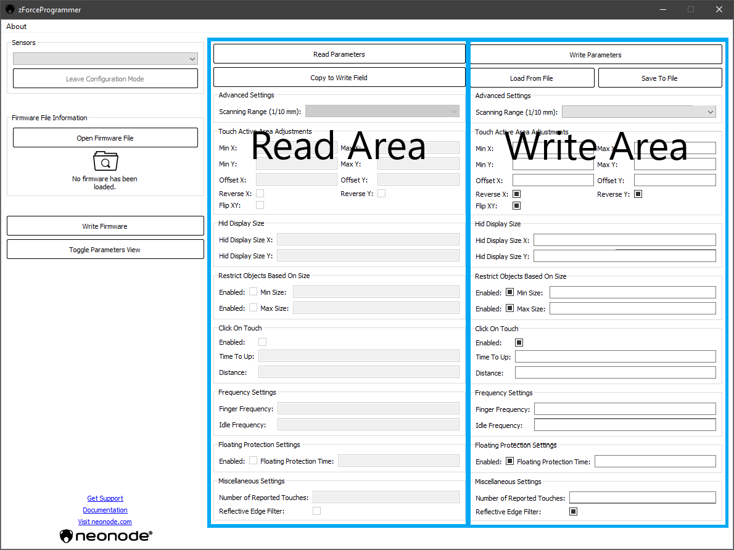
Task: Open the Sensors dropdown list
Action: [105, 59]
